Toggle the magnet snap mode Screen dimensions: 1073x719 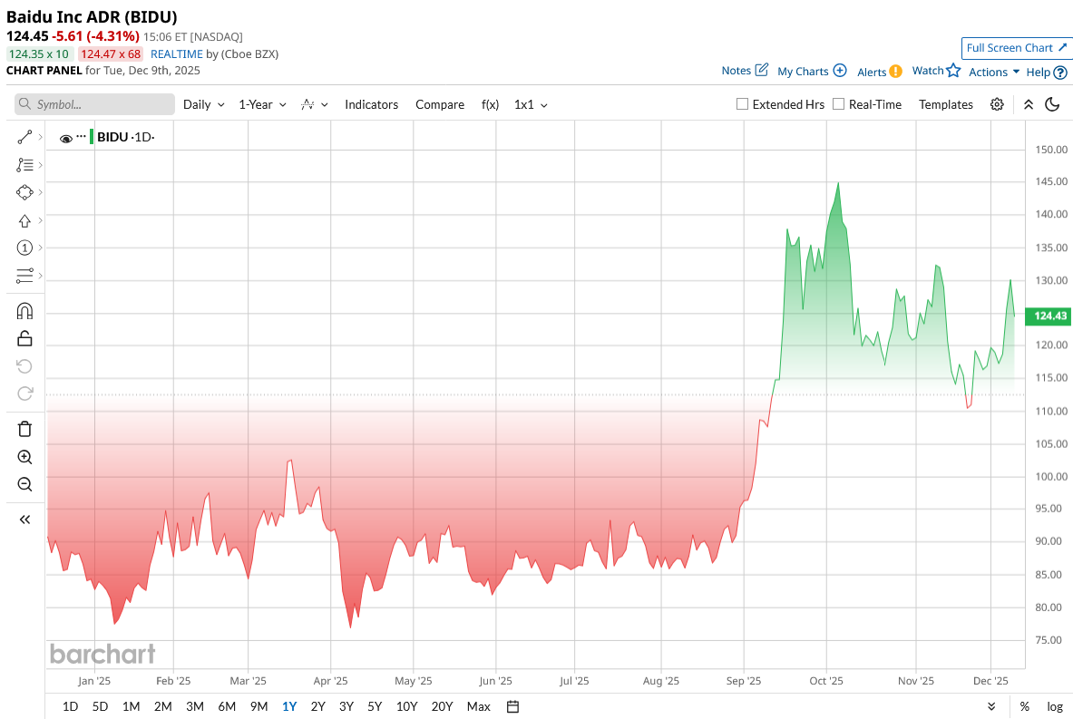(24, 311)
